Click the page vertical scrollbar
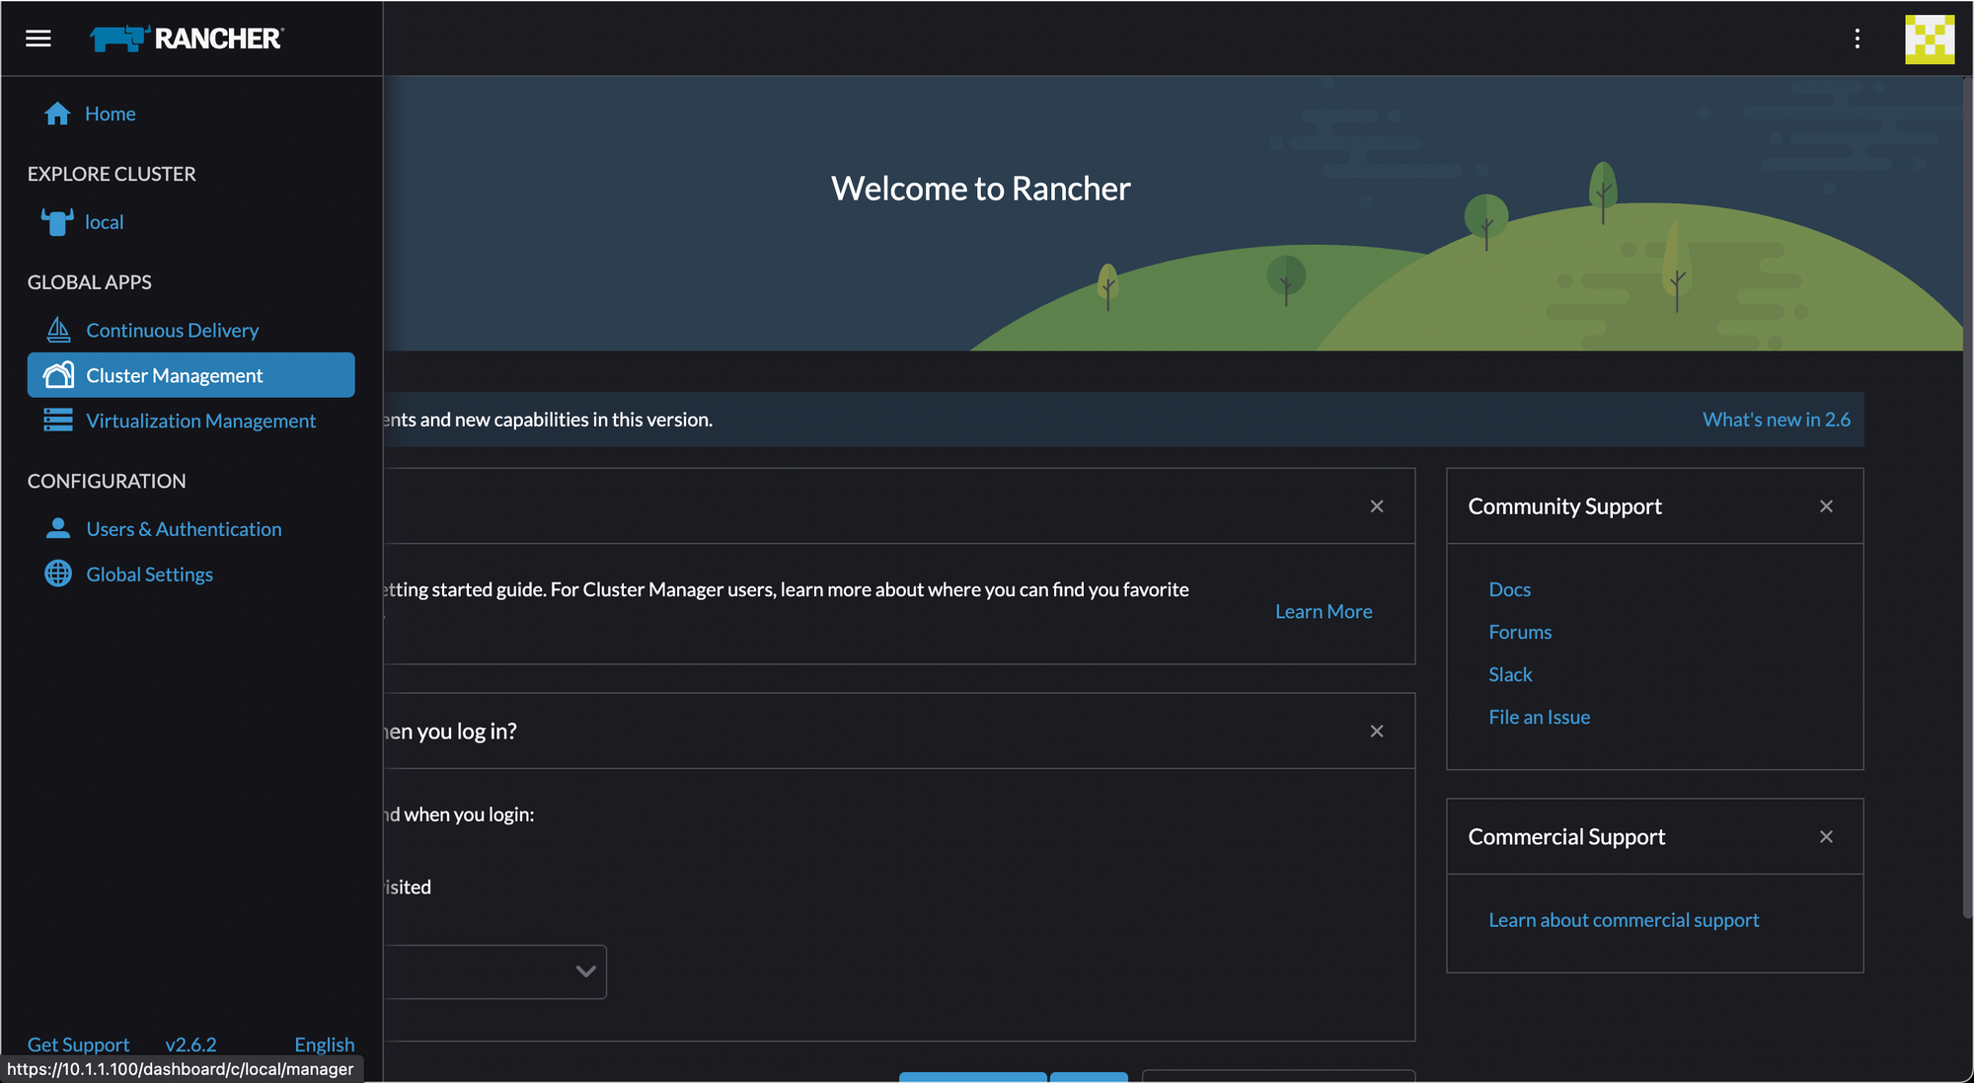The image size is (1974, 1083). [1967, 494]
